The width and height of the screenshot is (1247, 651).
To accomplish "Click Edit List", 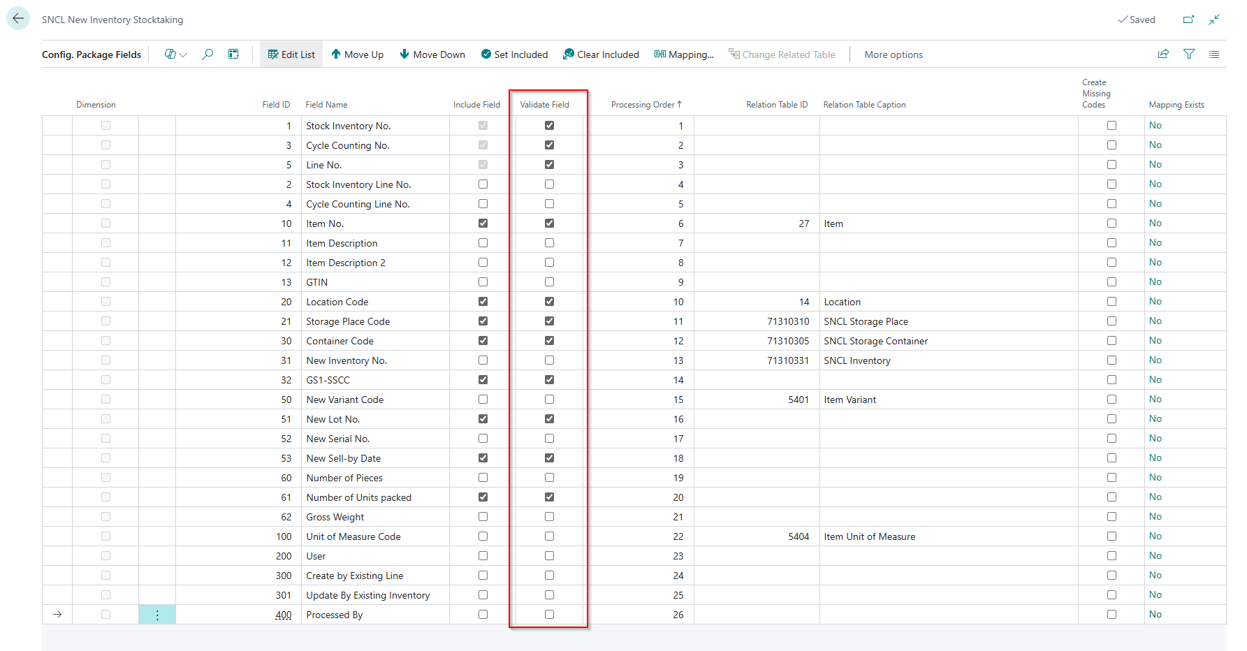I will [x=291, y=54].
